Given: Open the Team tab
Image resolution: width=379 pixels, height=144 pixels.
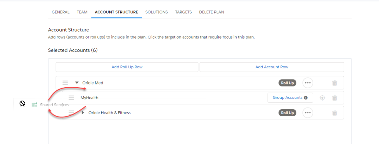Looking at the screenshot, I should [x=82, y=12].
